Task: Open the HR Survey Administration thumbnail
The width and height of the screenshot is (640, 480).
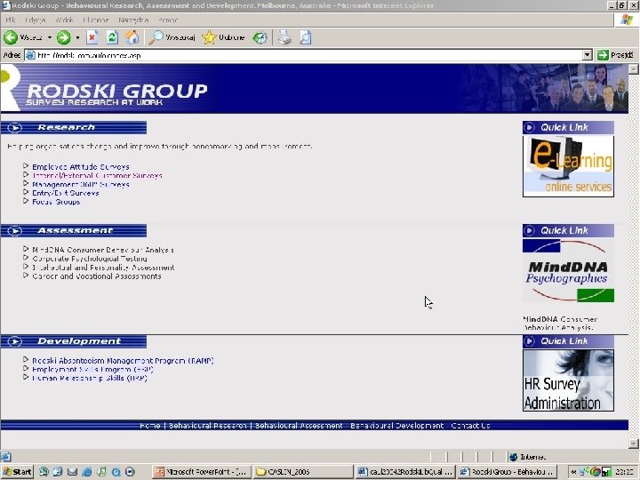Action: click(x=568, y=380)
